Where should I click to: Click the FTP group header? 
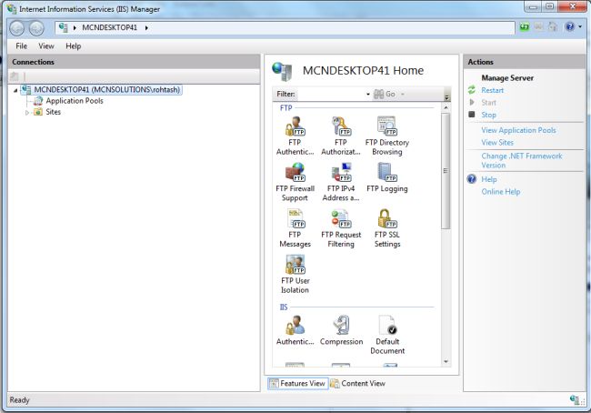coord(286,108)
